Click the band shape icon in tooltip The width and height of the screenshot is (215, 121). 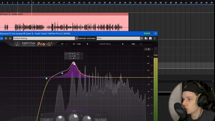(x=66, y=58)
